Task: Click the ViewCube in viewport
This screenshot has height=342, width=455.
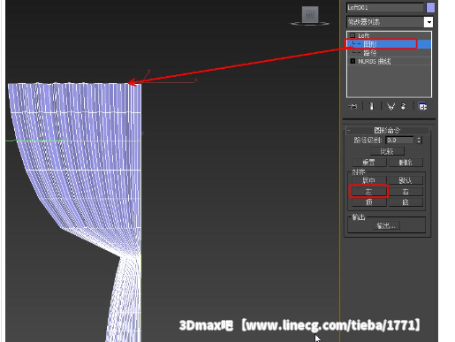Action: coord(310,16)
